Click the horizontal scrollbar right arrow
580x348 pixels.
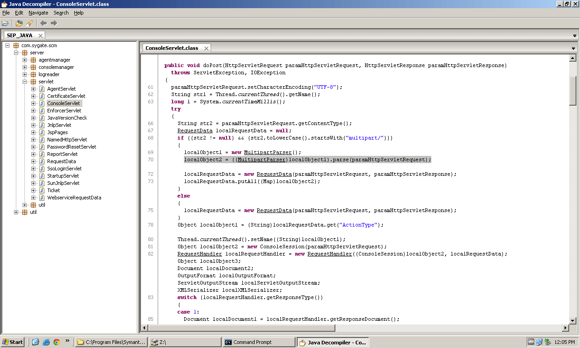(x=565, y=328)
